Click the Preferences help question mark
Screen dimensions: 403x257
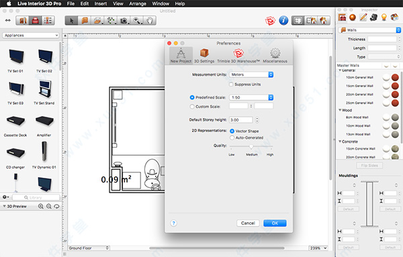pyautogui.click(x=173, y=223)
